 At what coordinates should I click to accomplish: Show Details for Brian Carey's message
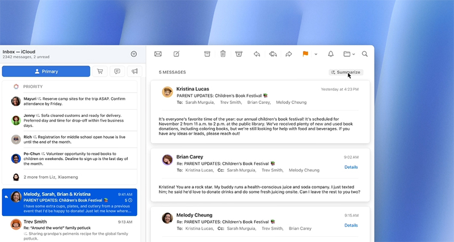(x=351, y=167)
